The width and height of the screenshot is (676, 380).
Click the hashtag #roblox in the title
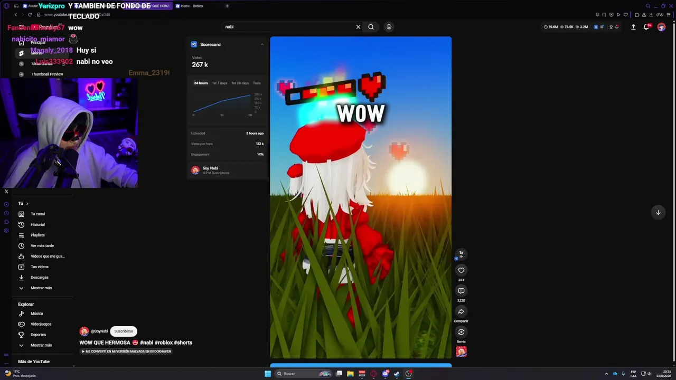click(x=163, y=343)
